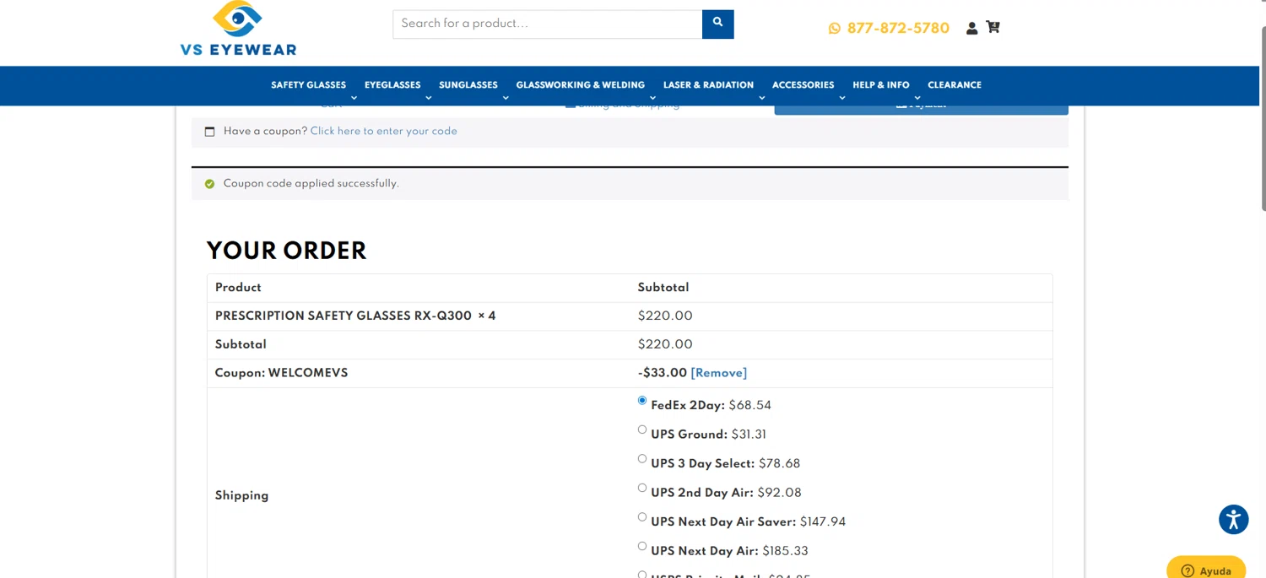
Task: Click the Coupon: WELCOMEVS label
Action: click(x=282, y=373)
